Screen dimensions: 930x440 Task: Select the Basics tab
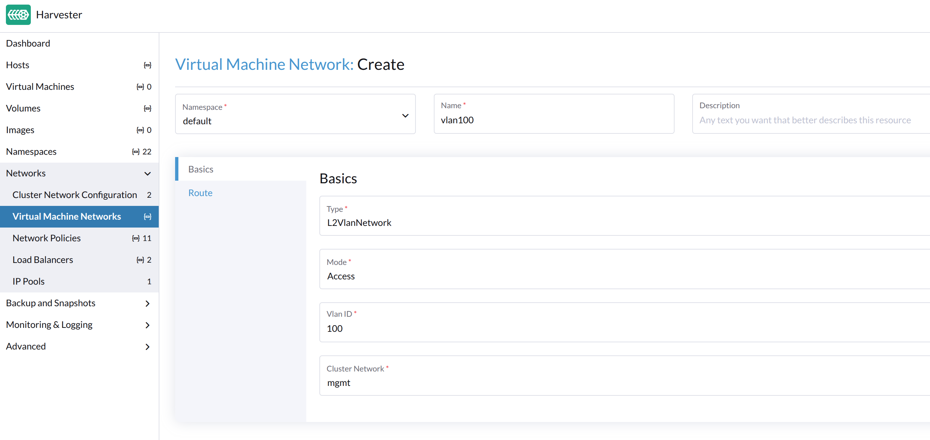[x=201, y=169]
